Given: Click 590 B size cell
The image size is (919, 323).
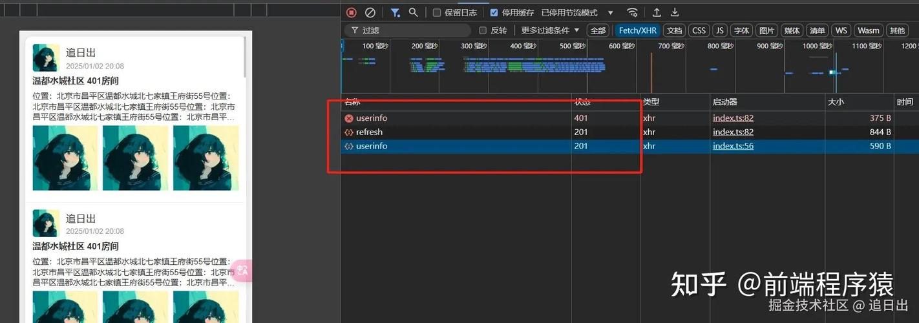Looking at the screenshot, I should (880, 146).
